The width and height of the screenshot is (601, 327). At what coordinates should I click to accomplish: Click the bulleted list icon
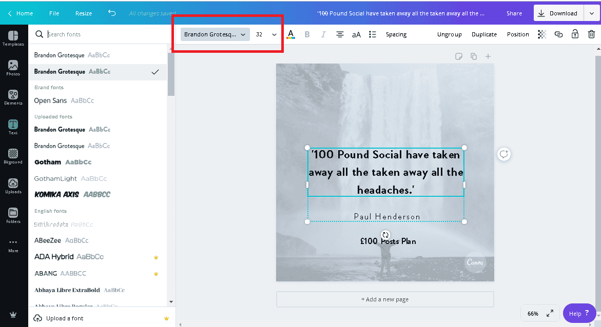point(373,34)
